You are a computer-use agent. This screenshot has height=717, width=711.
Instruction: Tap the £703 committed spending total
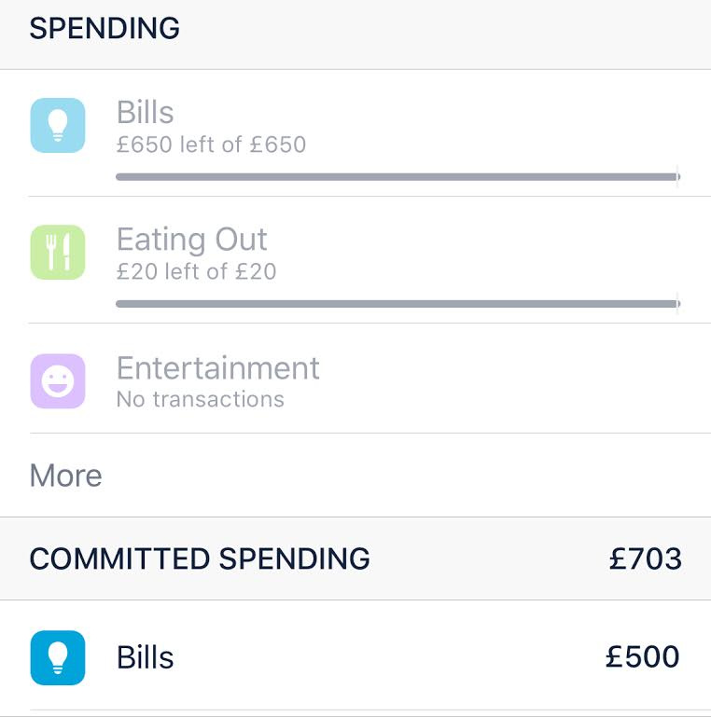tap(645, 558)
